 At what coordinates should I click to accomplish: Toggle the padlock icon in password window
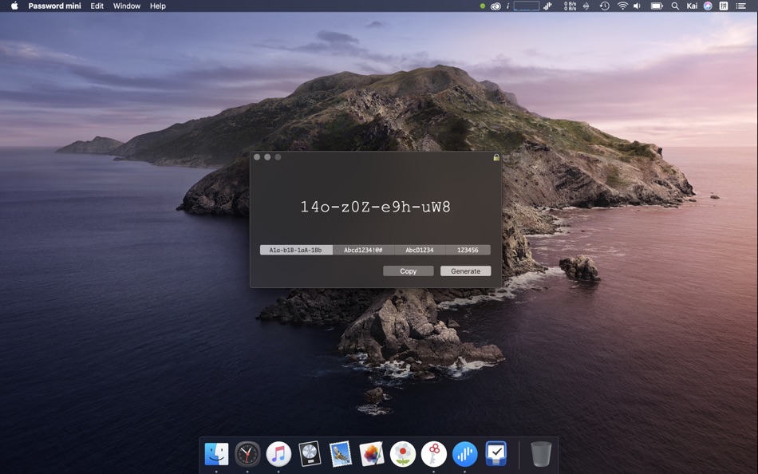(496, 157)
